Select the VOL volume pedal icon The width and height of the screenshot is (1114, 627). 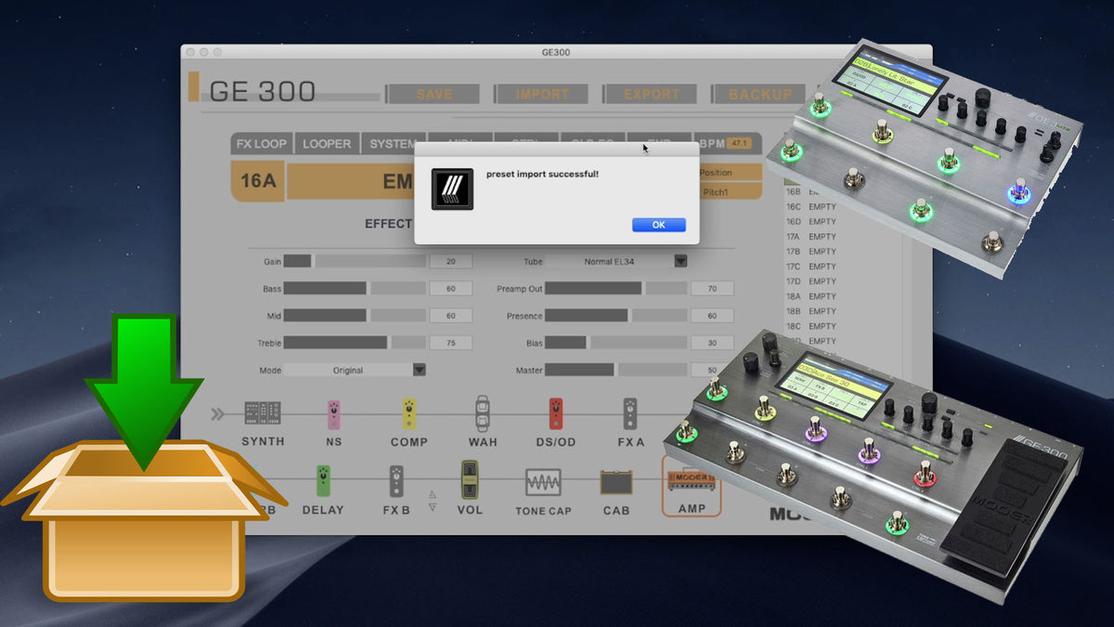coord(470,480)
